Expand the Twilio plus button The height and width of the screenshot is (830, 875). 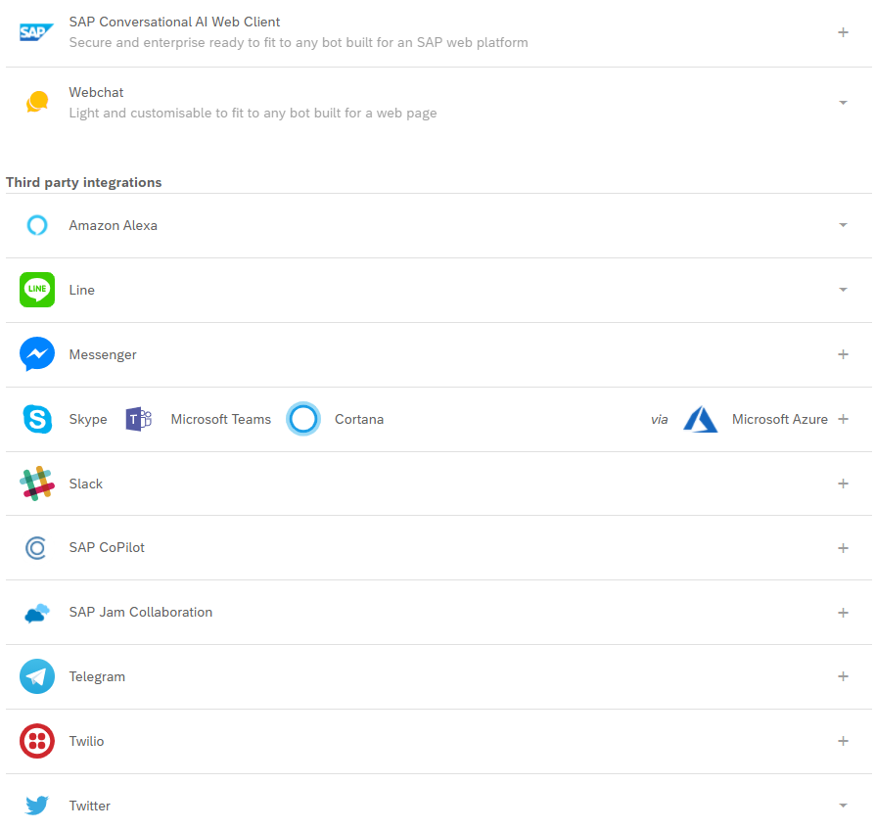pos(844,741)
